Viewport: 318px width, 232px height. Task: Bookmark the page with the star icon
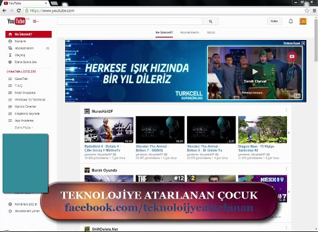coord(307,10)
